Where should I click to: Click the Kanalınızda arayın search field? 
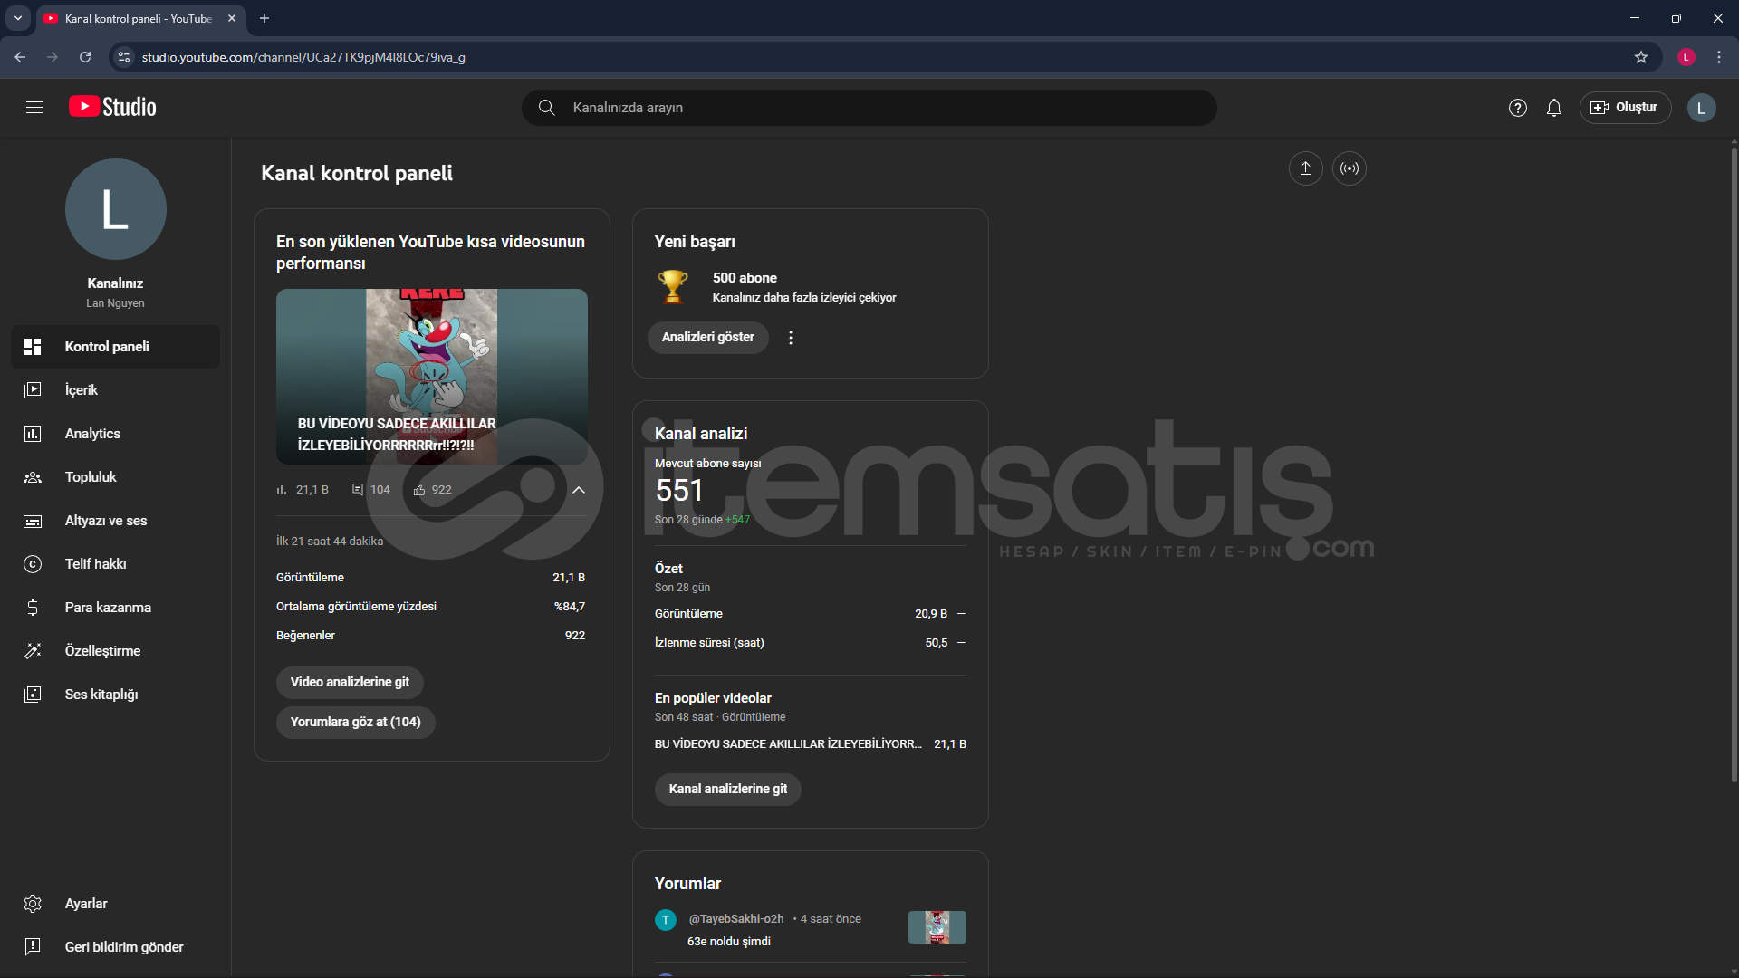(869, 108)
